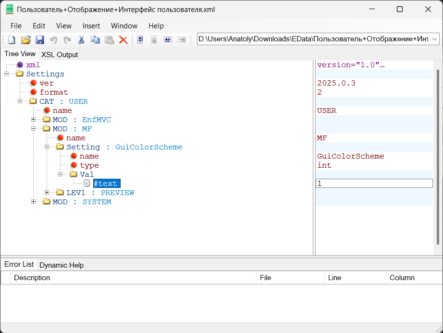This screenshot has height=333, width=443.
Task: Click the MF value in right pane
Action: click(x=322, y=138)
